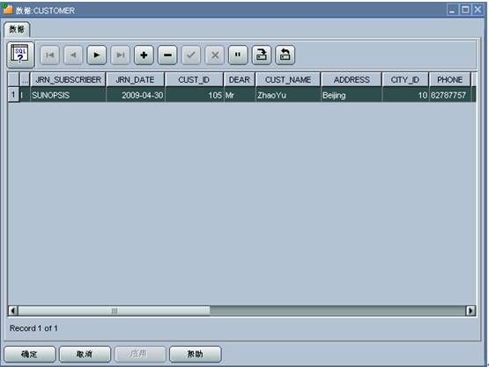Select the ZhaoYu name cell
The width and height of the screenshot is (489, 367).
(288, 95)
